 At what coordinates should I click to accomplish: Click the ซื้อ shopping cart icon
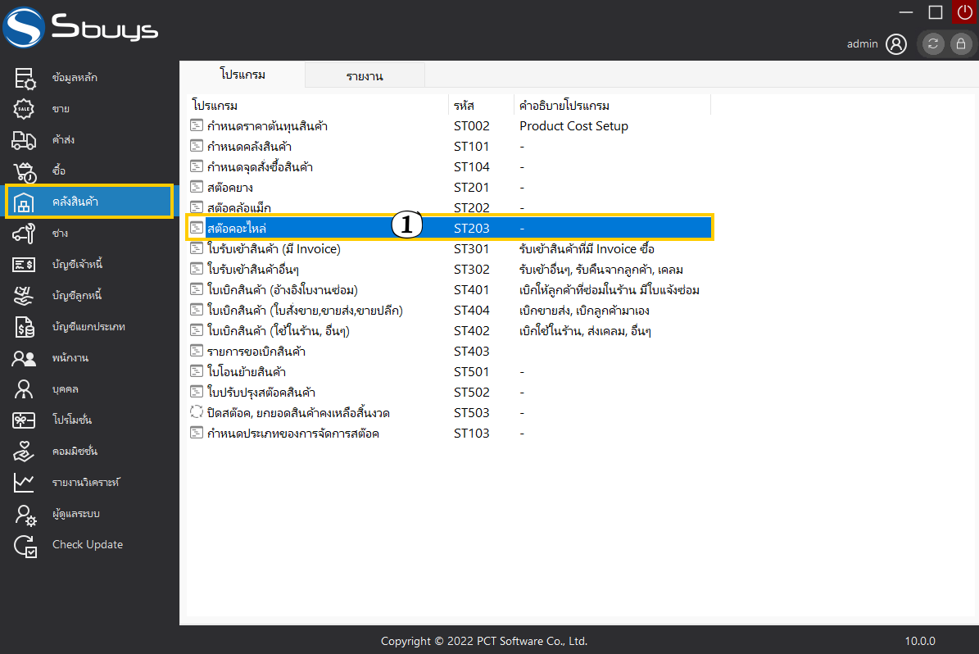tap(25, 171)
